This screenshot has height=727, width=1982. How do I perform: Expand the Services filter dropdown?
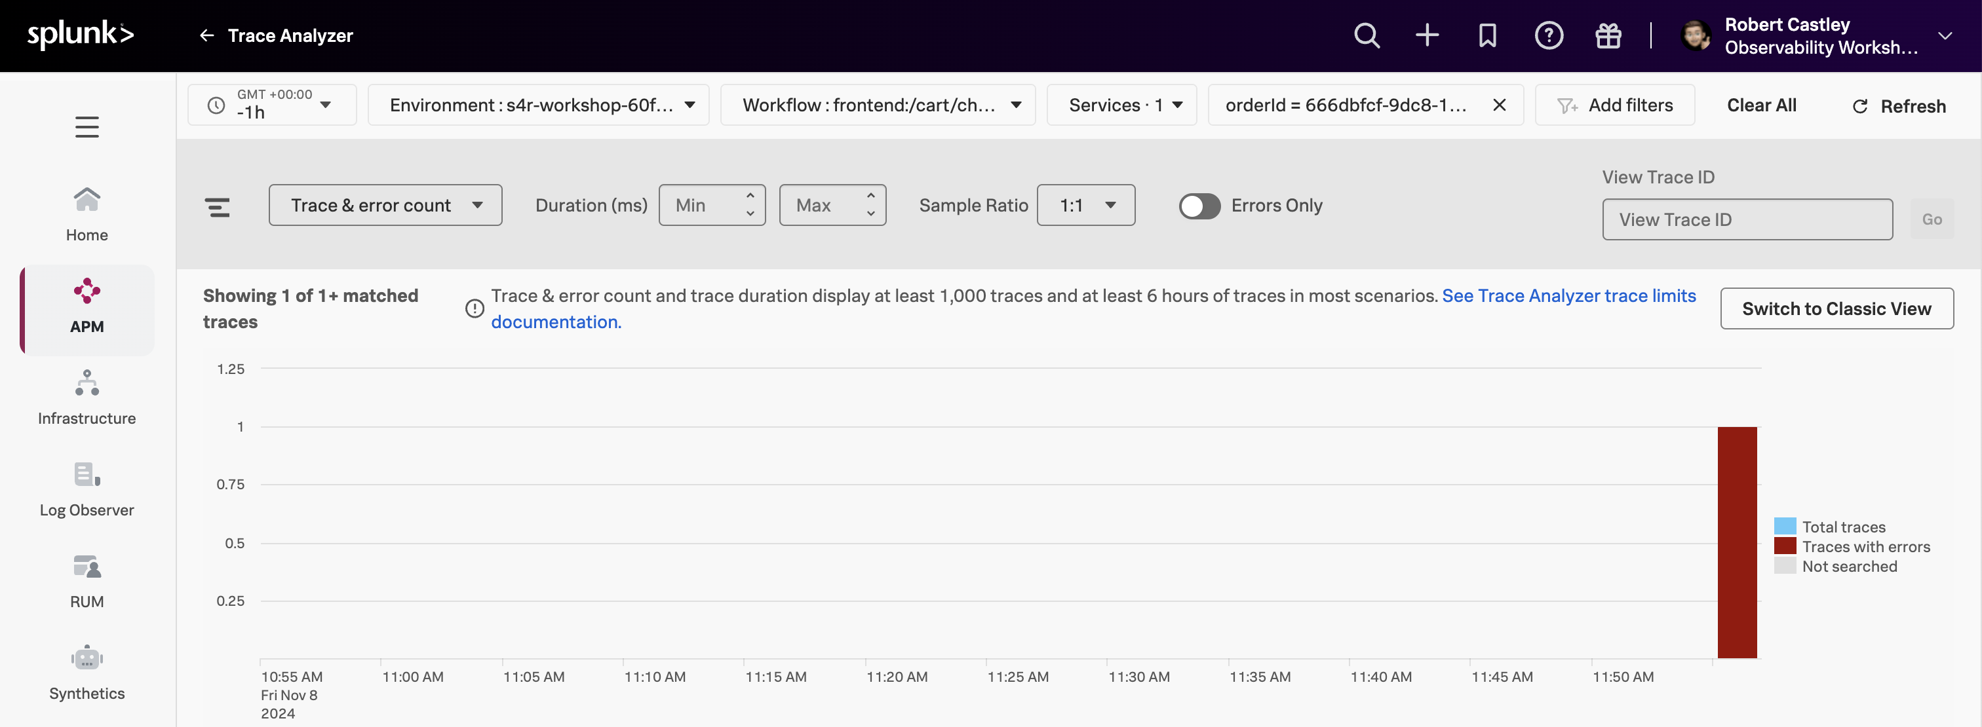pos(1123,105)
